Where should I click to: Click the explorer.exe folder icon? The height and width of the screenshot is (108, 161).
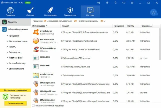click(36, 75)
